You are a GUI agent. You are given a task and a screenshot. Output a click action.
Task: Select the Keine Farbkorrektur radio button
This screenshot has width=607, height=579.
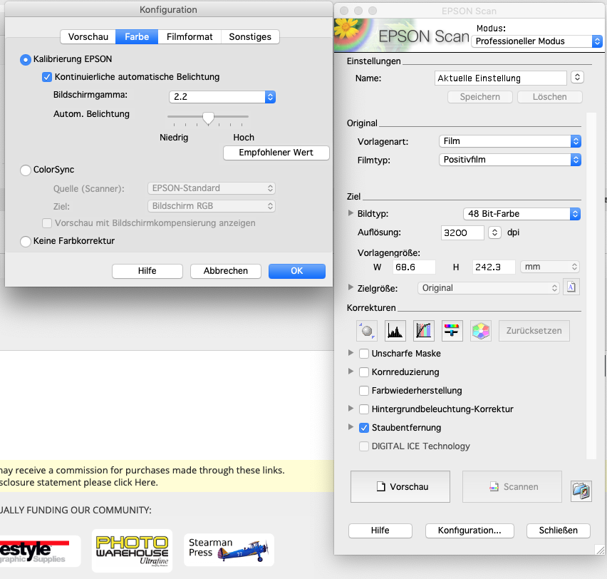26,242
